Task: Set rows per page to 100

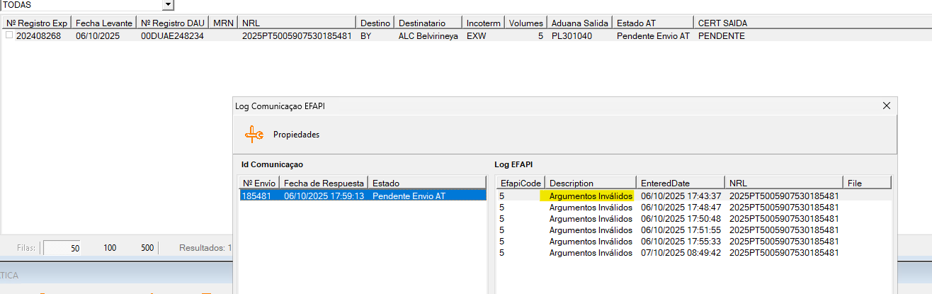Action: [x=110, y=248]
